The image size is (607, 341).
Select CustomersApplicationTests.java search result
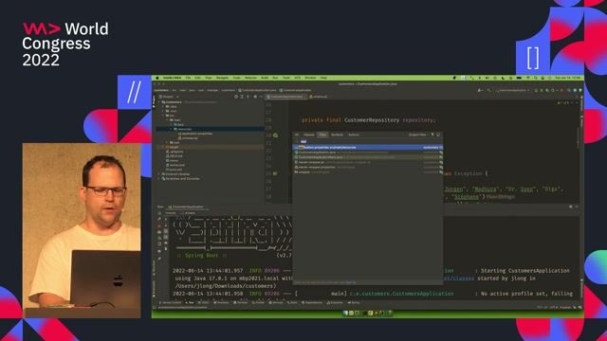368,157
